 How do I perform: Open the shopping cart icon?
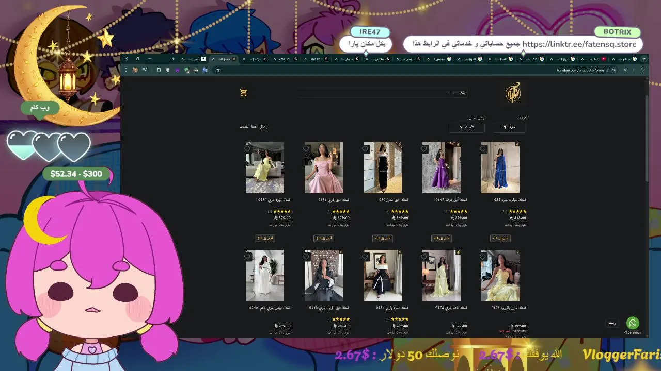[243, 93]
